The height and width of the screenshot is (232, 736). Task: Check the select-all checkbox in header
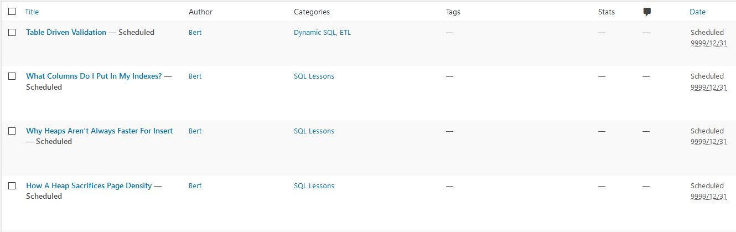pos(12,12)
